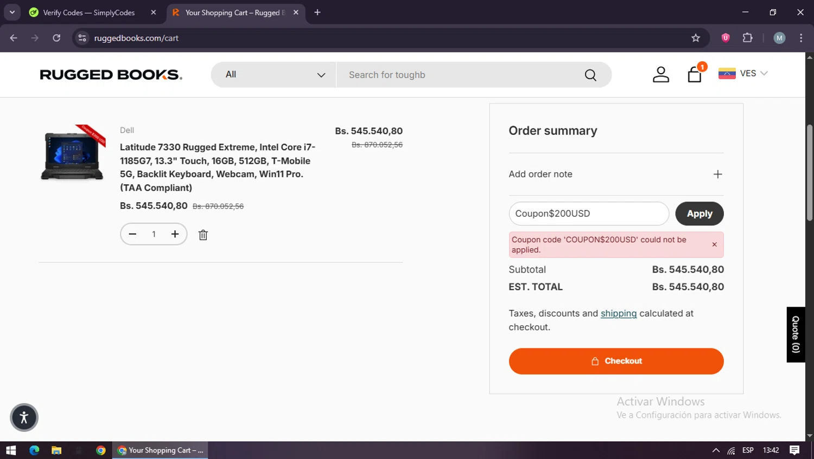Go forward in browser history

pos(35,38)
